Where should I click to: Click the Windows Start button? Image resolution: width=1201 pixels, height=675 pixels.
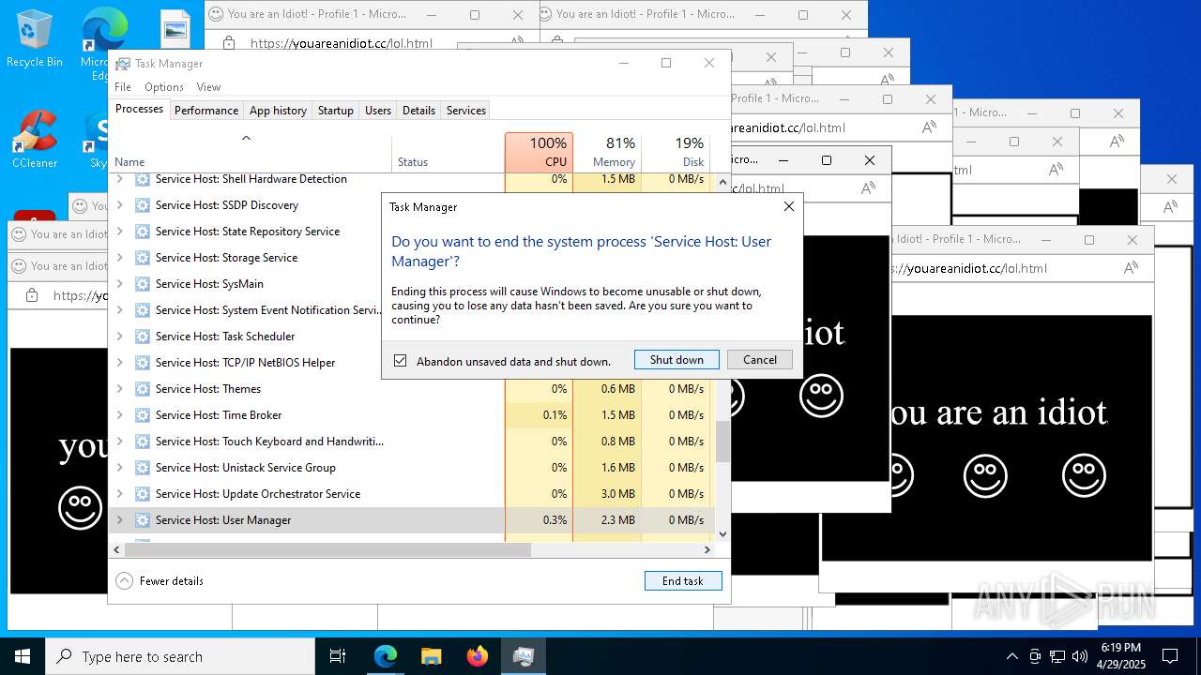(23, 656)
